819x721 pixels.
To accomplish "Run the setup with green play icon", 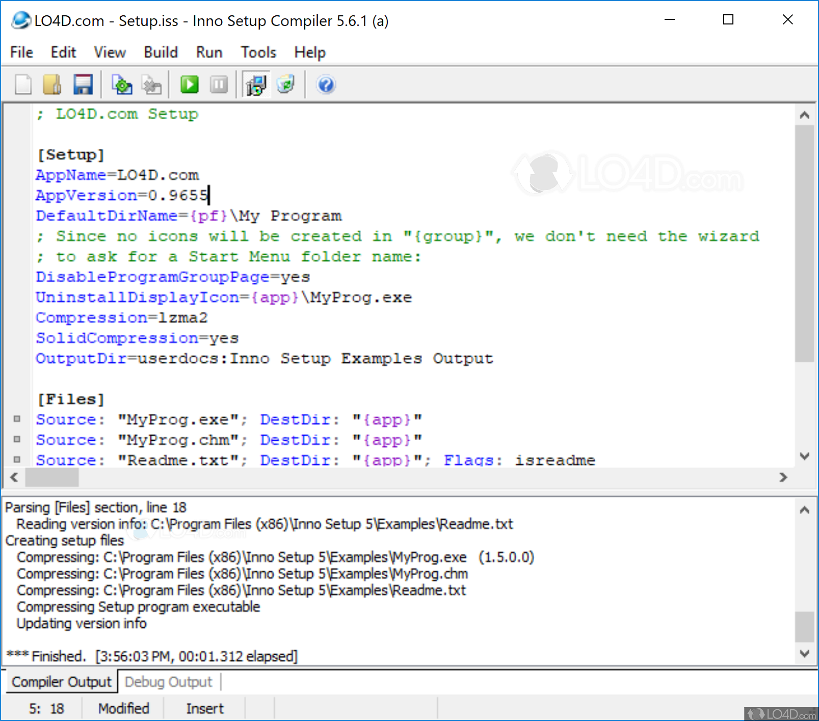I will [x=190, y=85].
